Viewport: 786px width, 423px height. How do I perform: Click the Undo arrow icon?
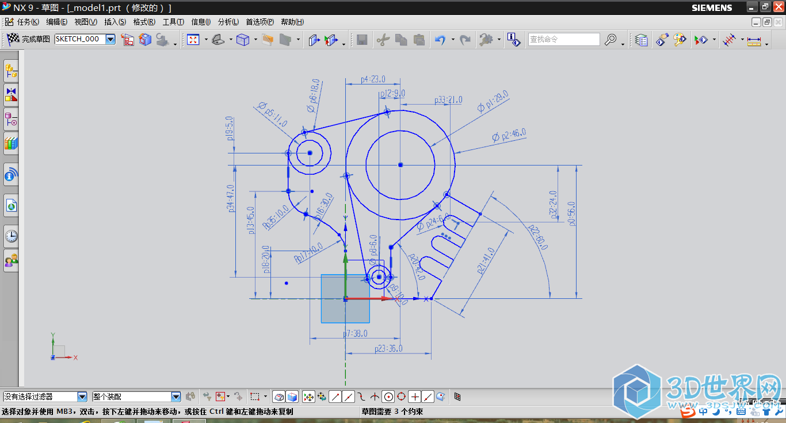(441, 40)
